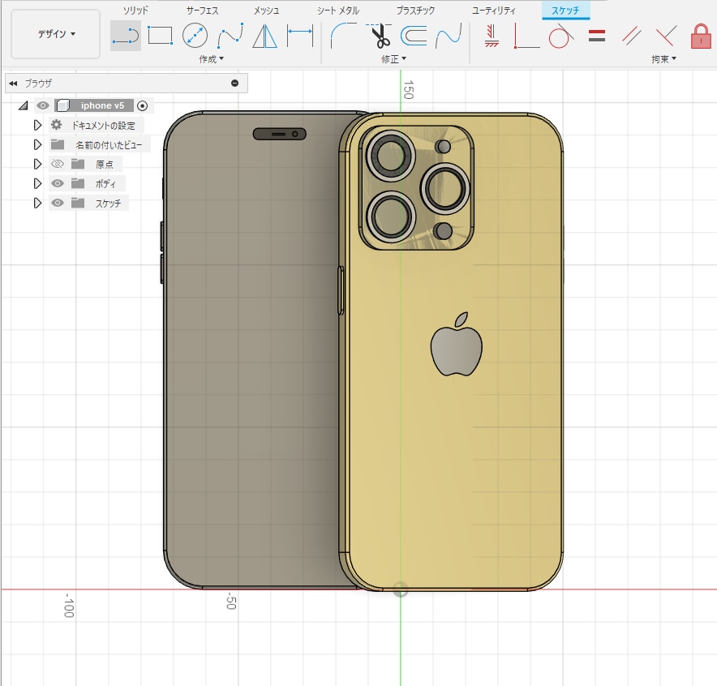Expand the 名前の付いたビュー node
717x686 pixels.
[37, 145]
